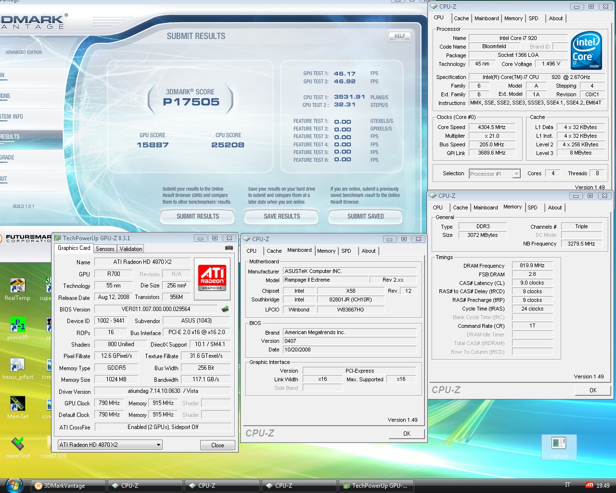Screen dimensions: 616x493
Task: Click the NB Frequency value 3279.5 MHz
Action: point(581,244)
